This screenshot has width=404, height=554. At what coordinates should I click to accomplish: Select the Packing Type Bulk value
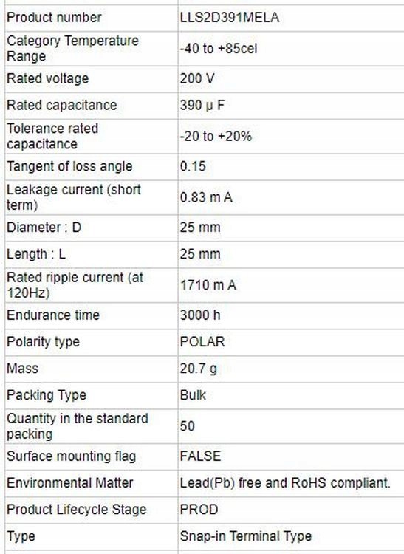pos(193,395)
